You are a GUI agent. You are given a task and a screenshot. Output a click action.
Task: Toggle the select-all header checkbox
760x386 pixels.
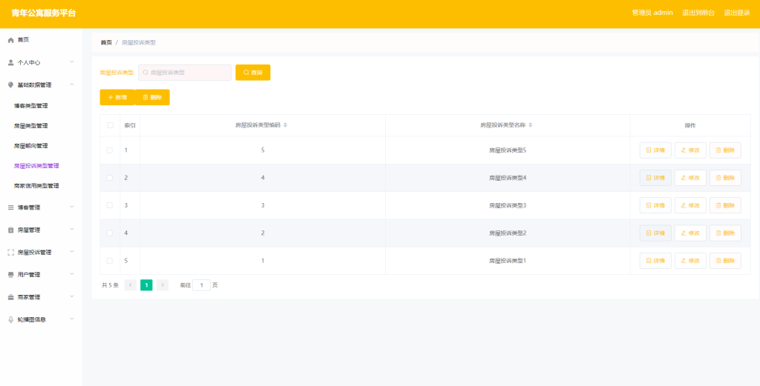click(x=110, y=125)
